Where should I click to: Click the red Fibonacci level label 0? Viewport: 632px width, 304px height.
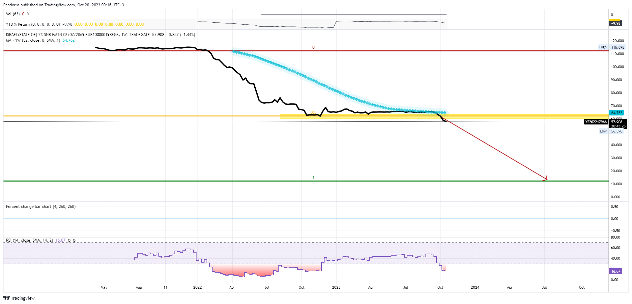pos(313,47)
